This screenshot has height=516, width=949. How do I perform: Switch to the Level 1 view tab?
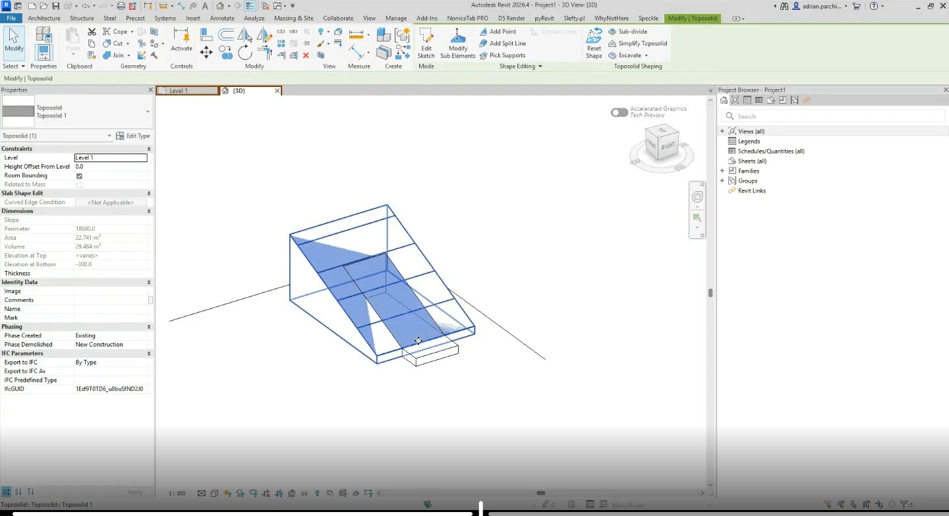click(x=187, y=91)
